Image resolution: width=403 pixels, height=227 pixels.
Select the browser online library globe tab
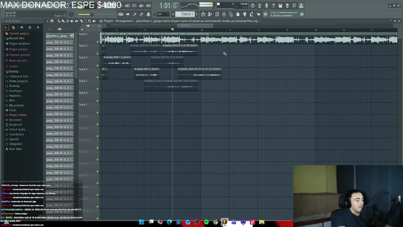coord(30,27)
